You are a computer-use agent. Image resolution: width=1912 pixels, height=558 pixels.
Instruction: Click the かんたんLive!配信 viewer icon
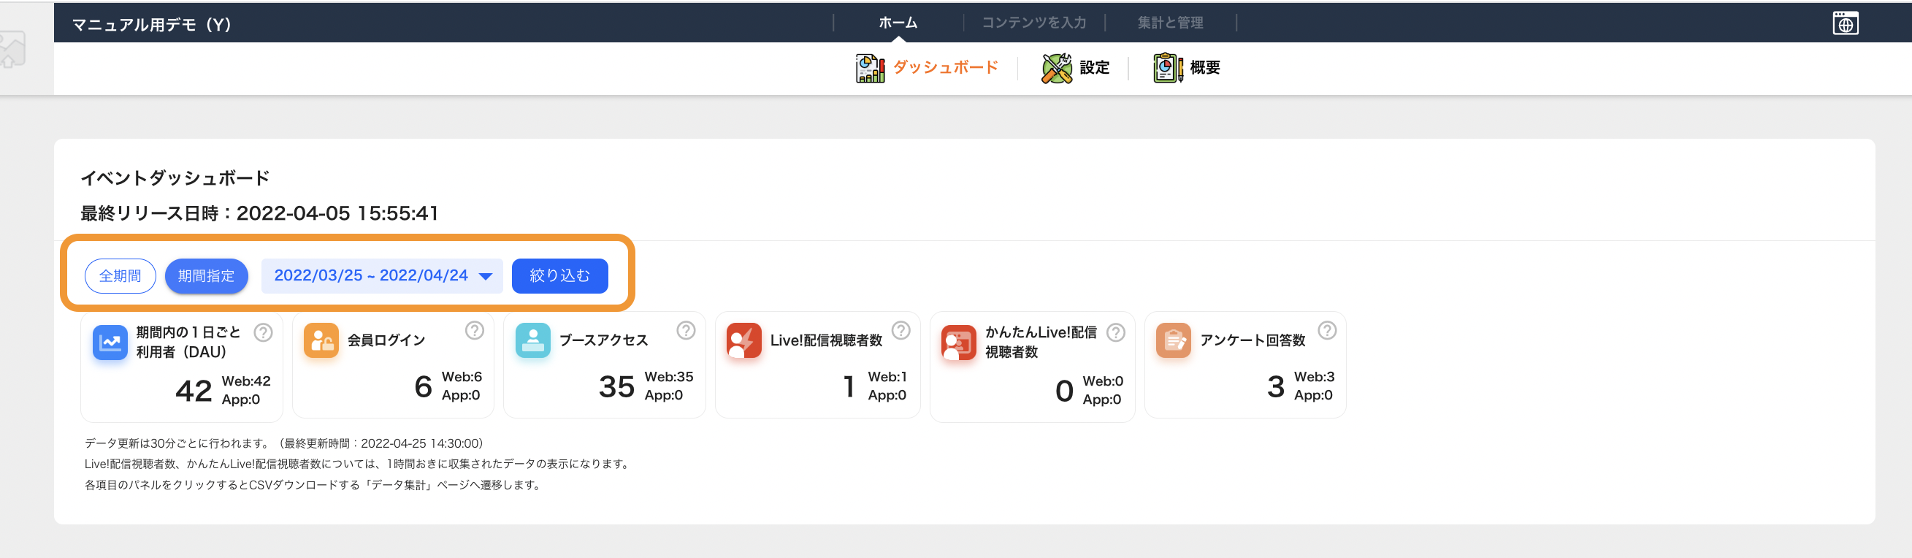(x=959, y=342)
